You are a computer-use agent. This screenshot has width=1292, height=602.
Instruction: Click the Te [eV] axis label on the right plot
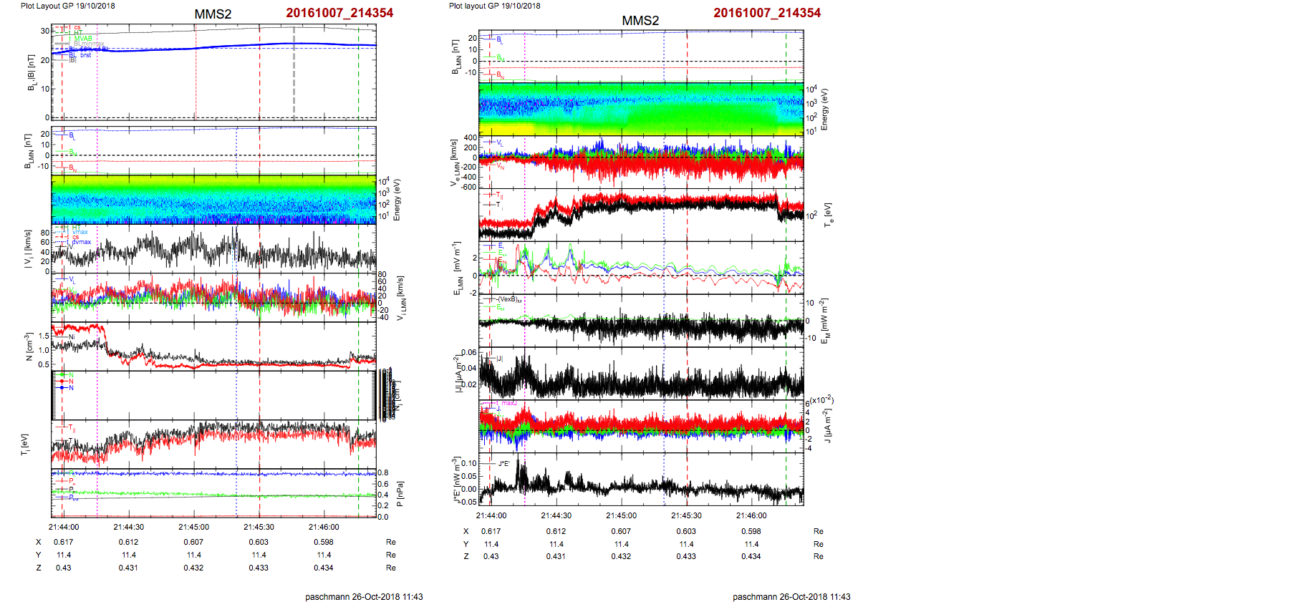point(829,214)
